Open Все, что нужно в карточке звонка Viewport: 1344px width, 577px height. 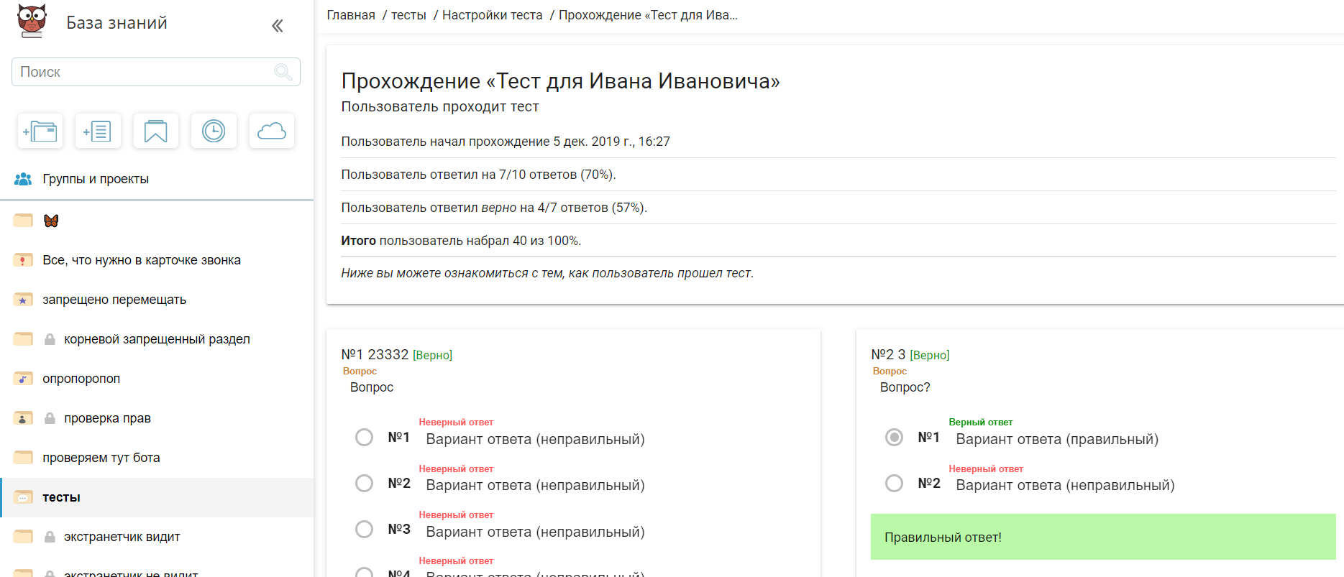[x=142, y=260]
